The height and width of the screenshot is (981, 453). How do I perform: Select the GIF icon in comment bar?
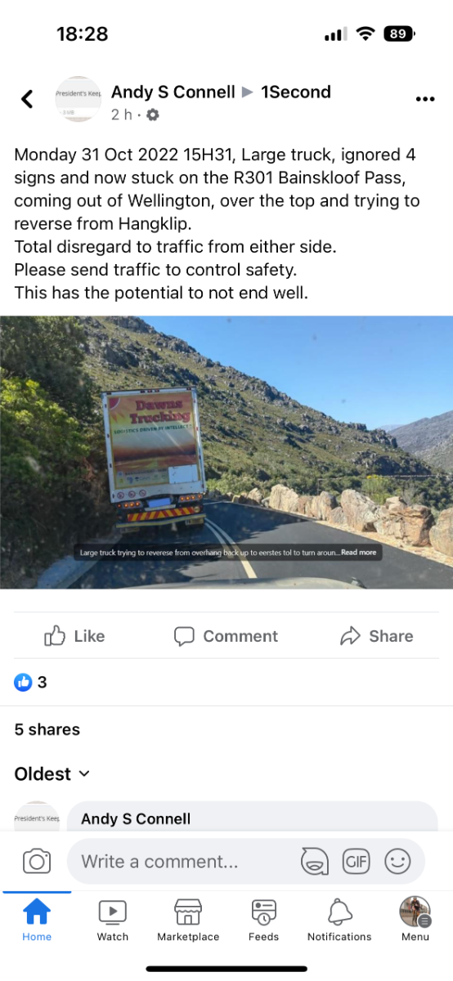356,861
